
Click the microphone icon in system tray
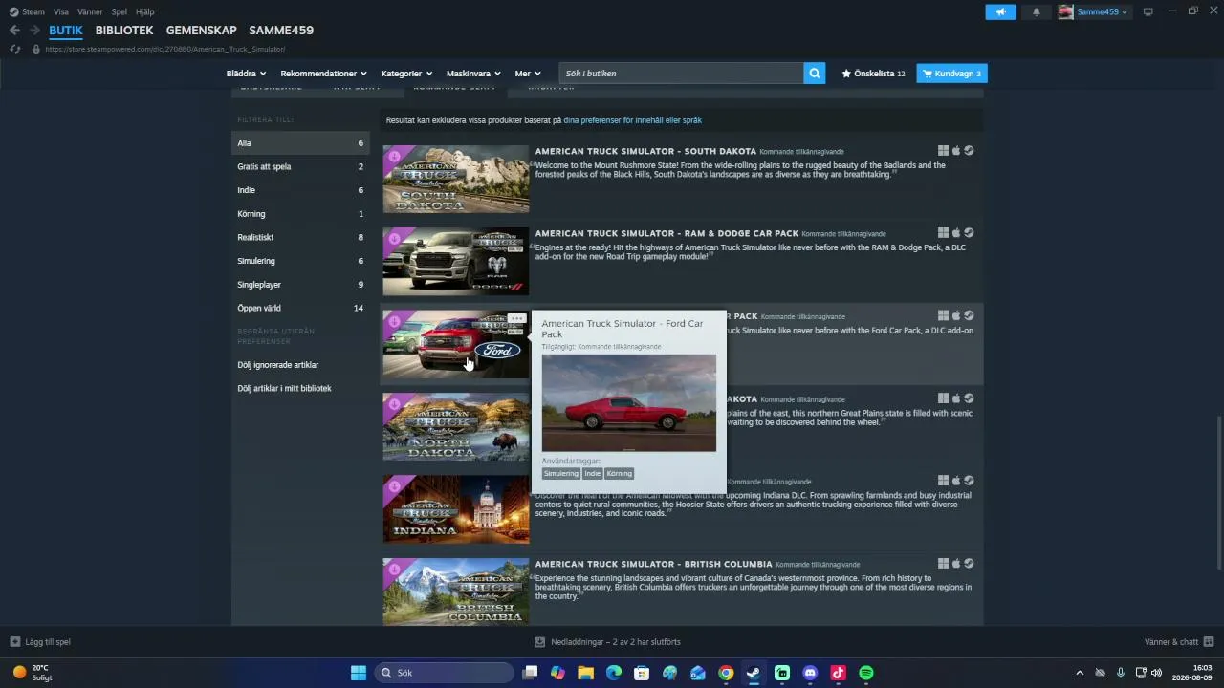(x=1121, y=673)
